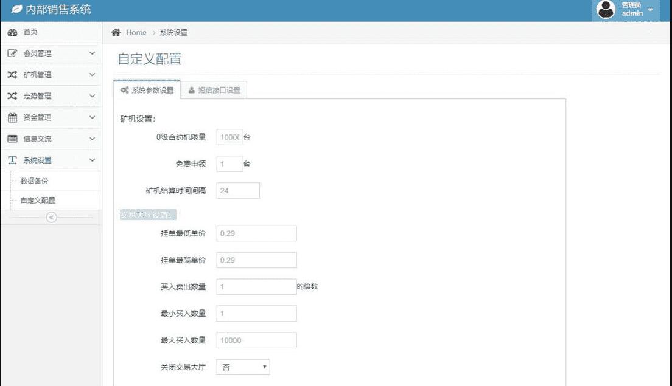Viewport: 672px width, 386px height.
Task: Switch to 系统参数设置 tab
Action: (147, 90)
